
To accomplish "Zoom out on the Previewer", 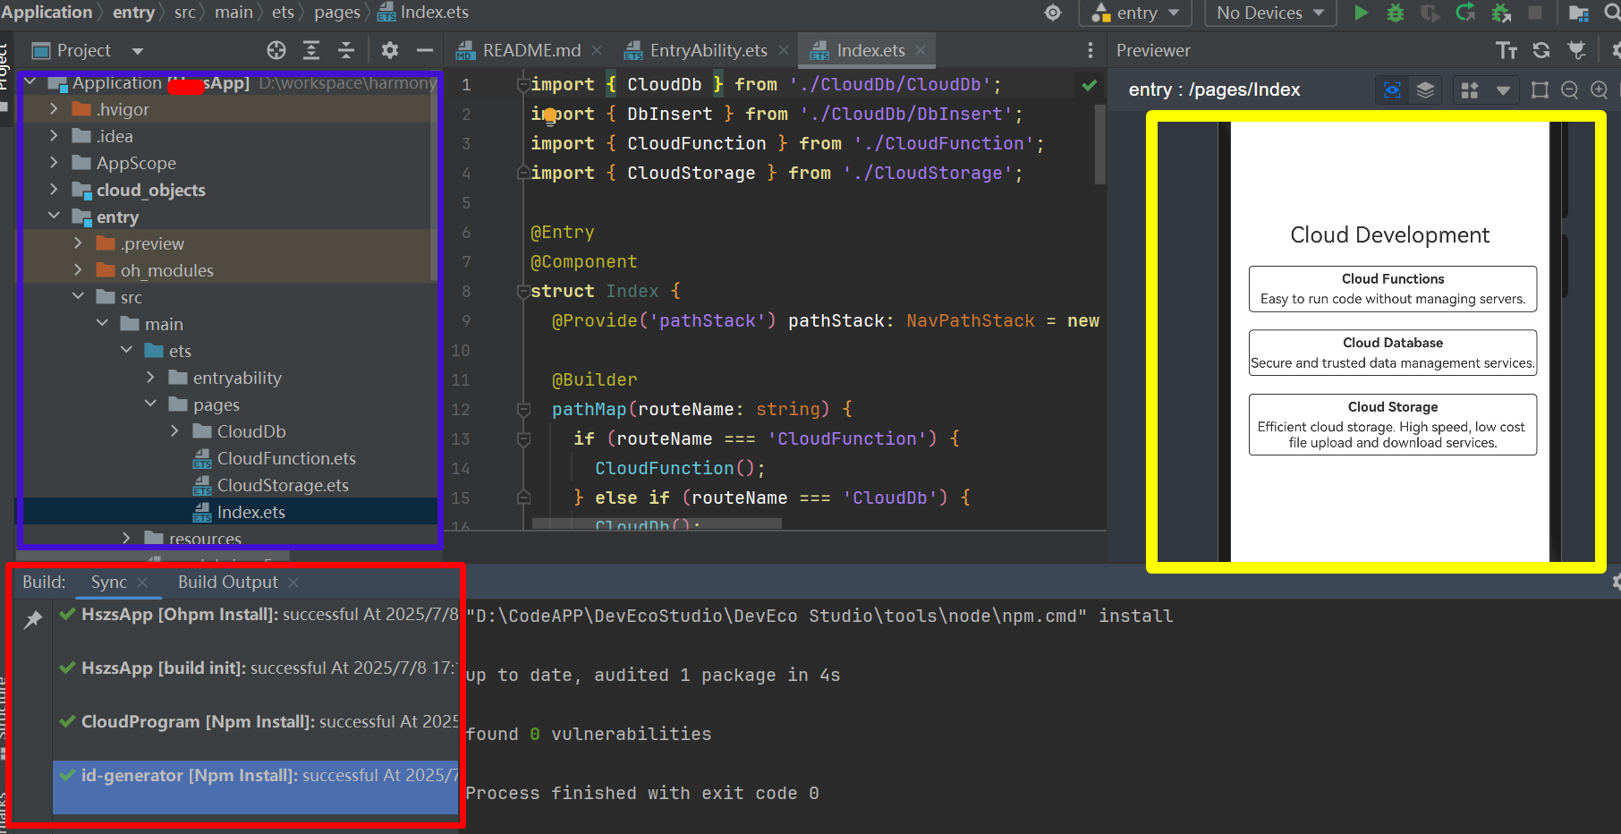I will [x=1569, y=89].
